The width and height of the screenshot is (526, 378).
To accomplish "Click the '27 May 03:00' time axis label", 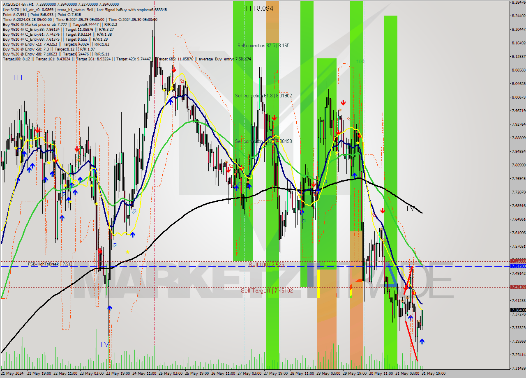I will 249,373.
